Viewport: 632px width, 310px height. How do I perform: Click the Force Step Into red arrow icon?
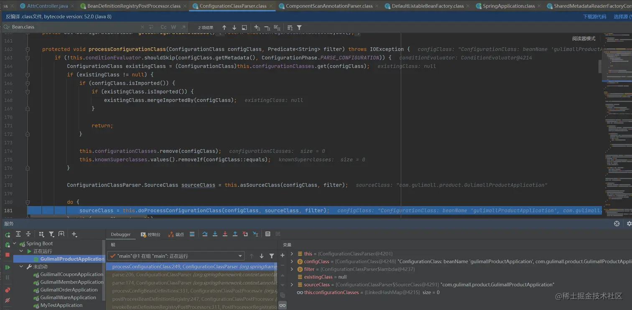coord(225,234)
